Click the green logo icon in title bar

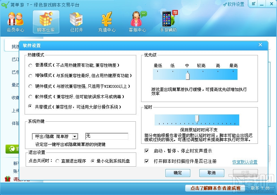point(5,4)
